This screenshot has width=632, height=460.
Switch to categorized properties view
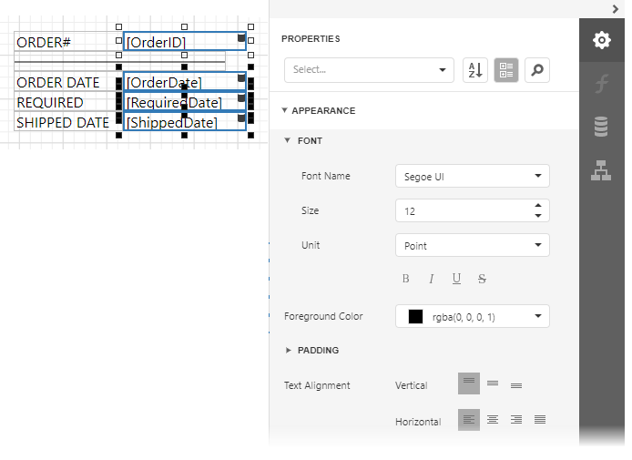click(506, 70)
